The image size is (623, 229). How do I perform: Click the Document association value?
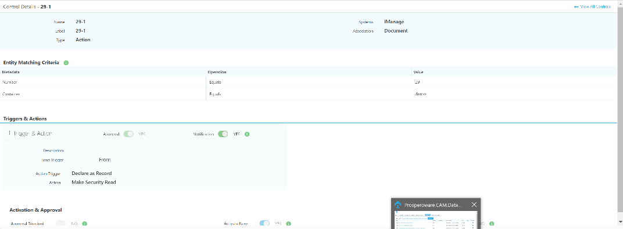pyautogui.click(x=396, y=31)
